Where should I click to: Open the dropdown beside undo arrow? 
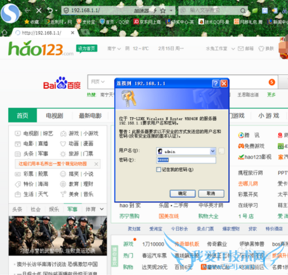tap(56, 10)
